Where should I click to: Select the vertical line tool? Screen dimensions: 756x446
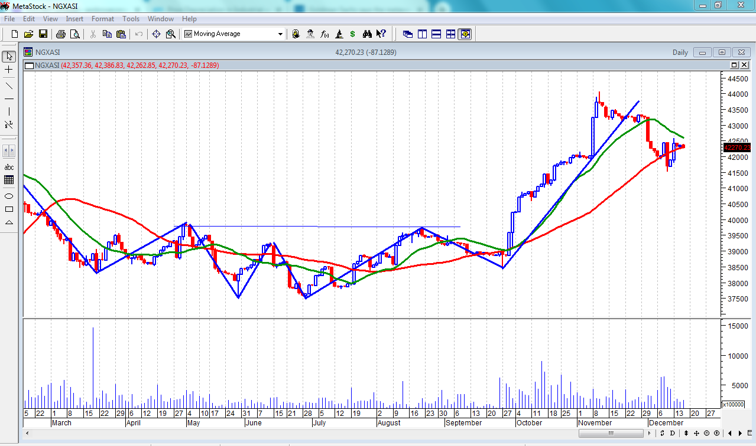click(x=9, y=112)
